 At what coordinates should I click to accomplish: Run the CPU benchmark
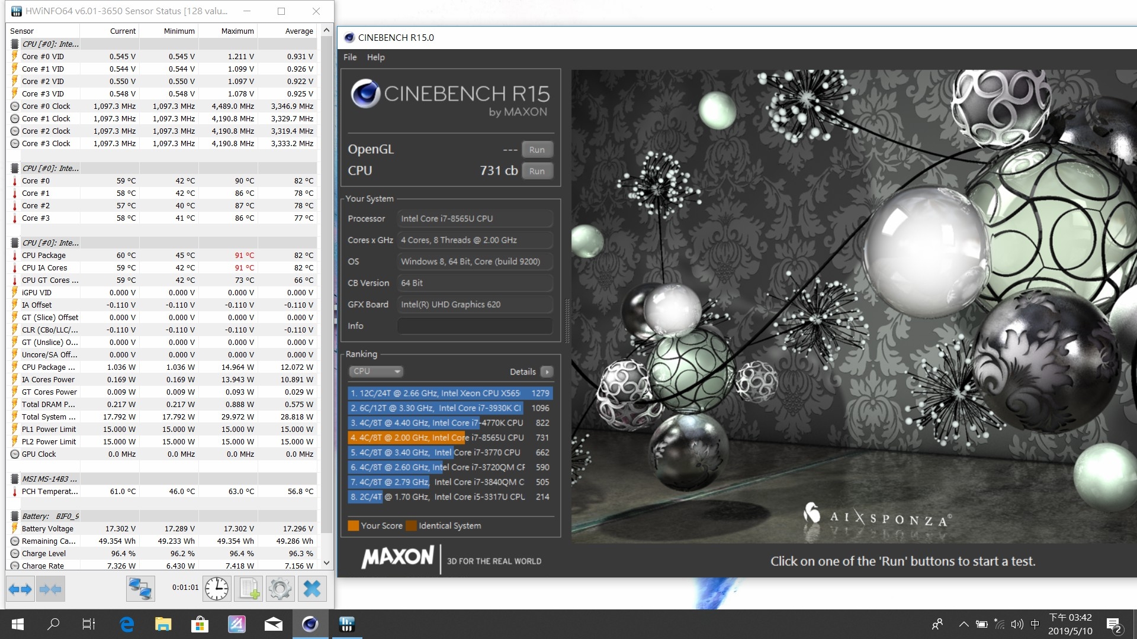pos(537,171)
